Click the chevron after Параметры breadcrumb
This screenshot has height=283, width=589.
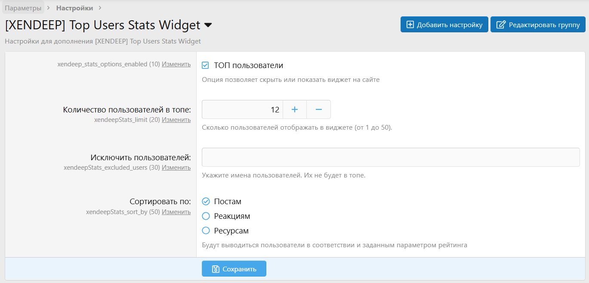point(49,8)
